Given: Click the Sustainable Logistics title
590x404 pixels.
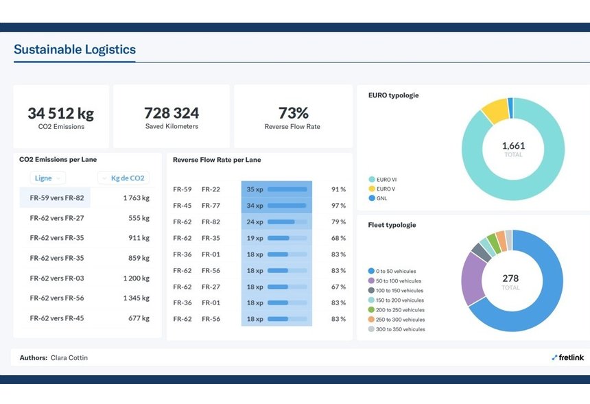Looking at the screenshot, I should pyautogui.click(x=75, y=49).
